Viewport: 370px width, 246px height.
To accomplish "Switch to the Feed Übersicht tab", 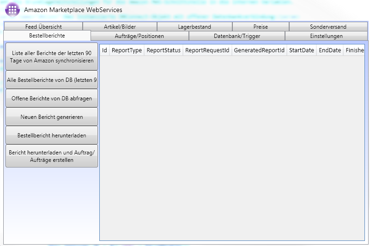I will (x=43, y=27).
